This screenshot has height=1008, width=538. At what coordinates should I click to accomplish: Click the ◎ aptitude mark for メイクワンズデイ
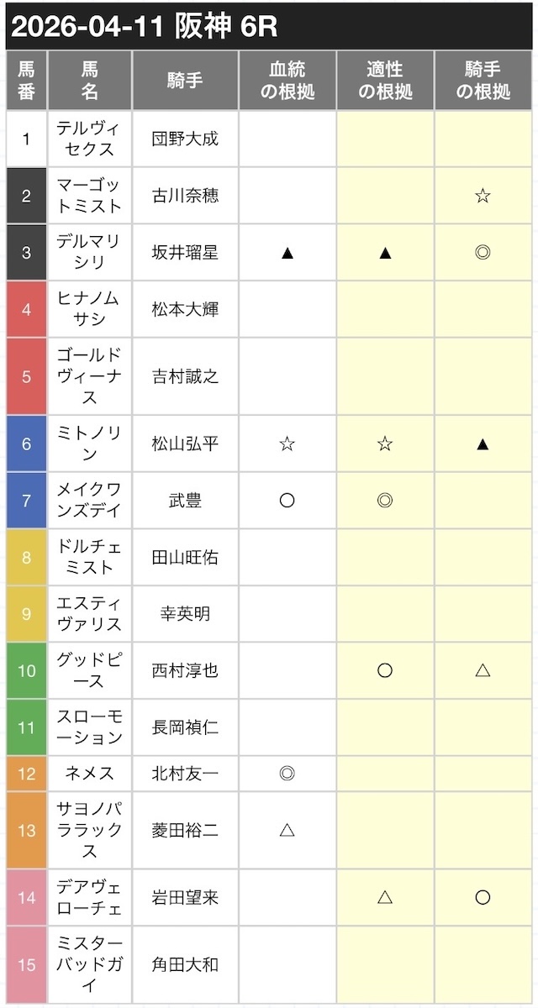click(385, 501)
